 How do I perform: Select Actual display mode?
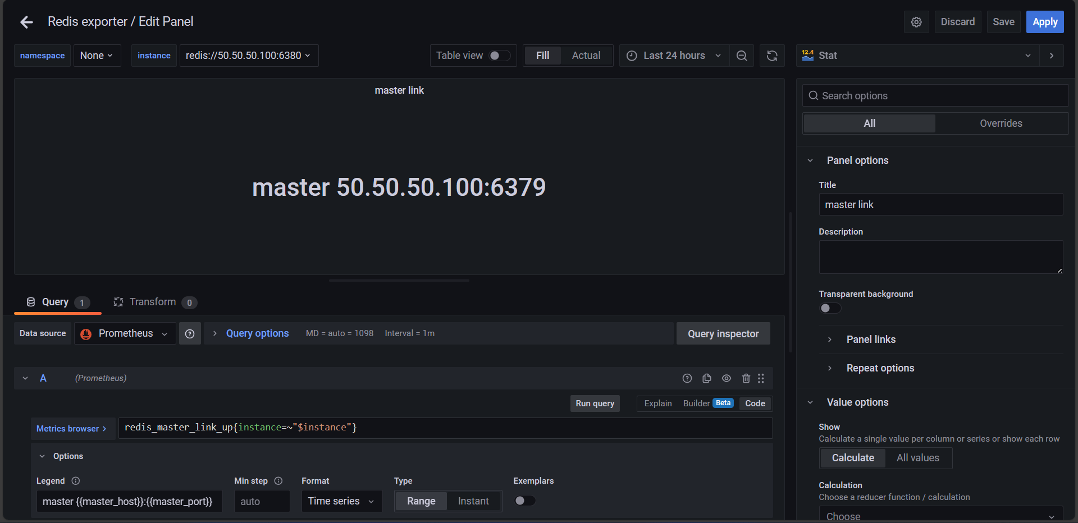(586, 56)
